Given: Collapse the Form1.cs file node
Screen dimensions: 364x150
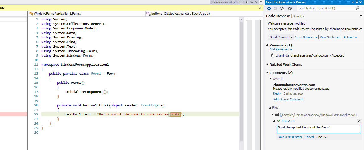Looking at the screenshot, I should 274,121.
